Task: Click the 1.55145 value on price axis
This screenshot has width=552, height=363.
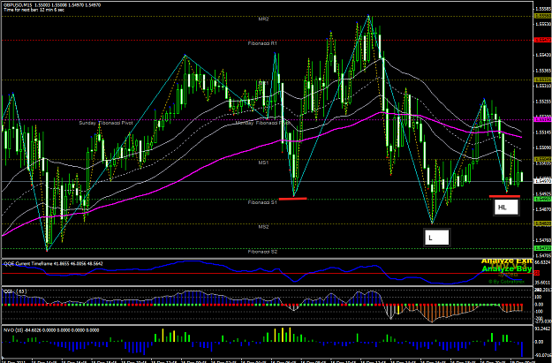Action: [543, 132]
